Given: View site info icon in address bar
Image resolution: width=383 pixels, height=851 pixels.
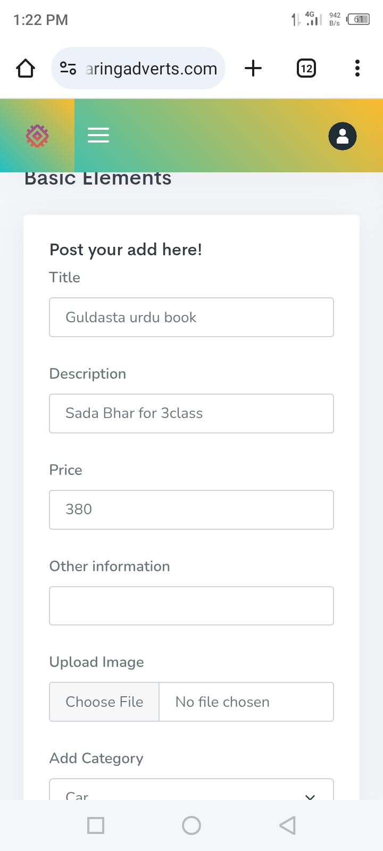Looking at the screenshot, I should click(68, 68).
